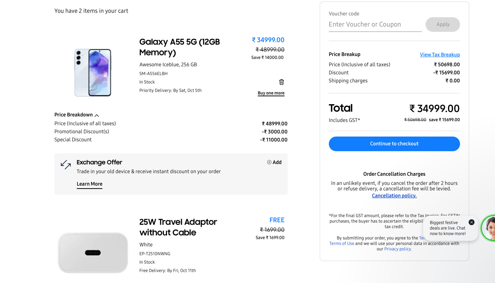The height and width of the screenshot is (283, 495).
Task: Open the chat assistant avatar
Action: (x=489, y=228)
